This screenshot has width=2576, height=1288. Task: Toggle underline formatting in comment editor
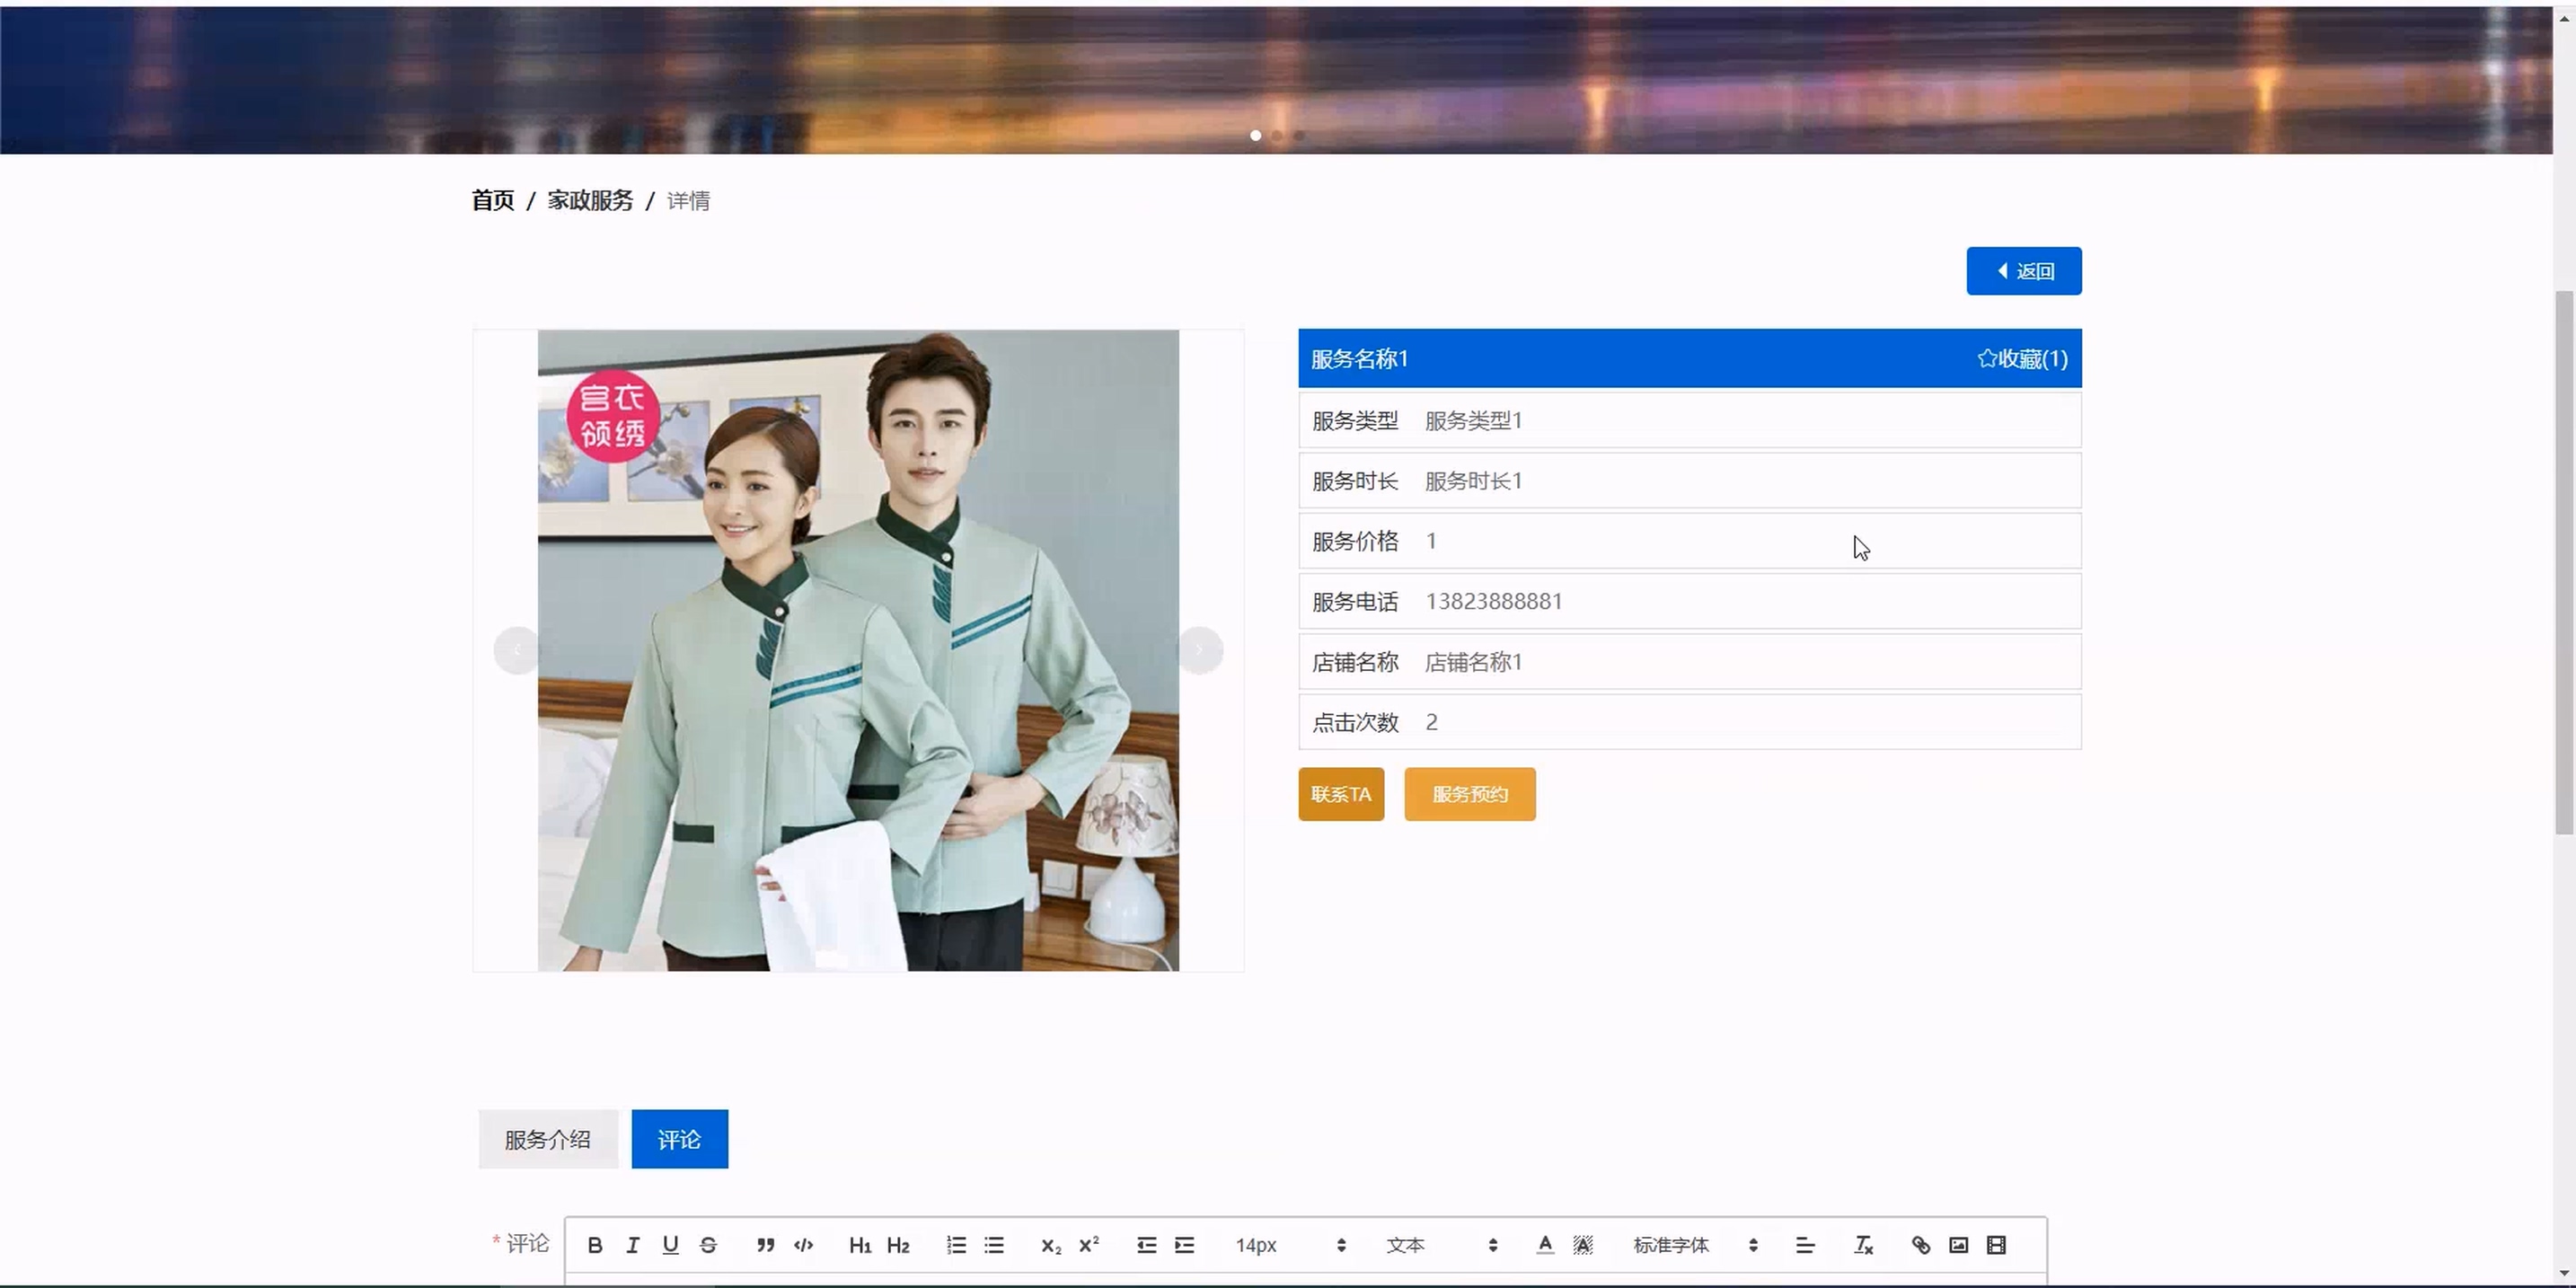[x=670, y=1245]
